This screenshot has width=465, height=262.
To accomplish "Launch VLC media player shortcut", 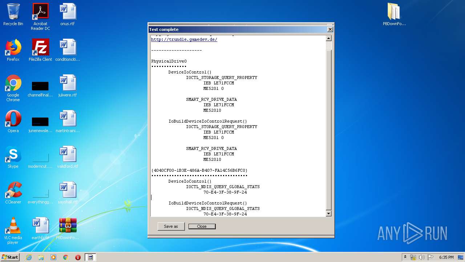I will click(13, 231).
